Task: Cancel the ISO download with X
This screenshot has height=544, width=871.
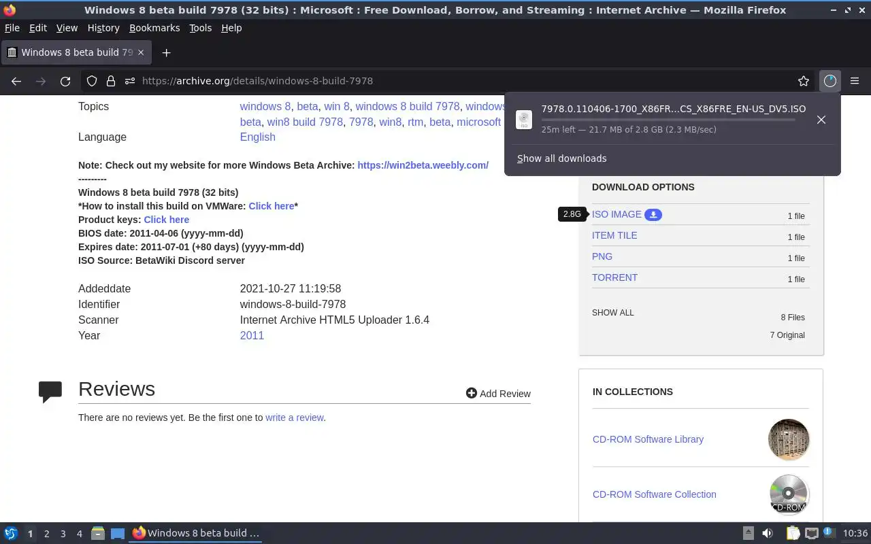Action: (821, 120)
